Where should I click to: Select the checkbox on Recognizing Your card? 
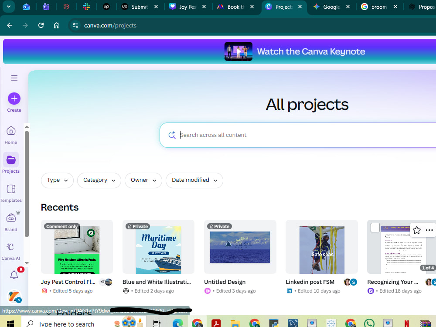coord(375,228)
